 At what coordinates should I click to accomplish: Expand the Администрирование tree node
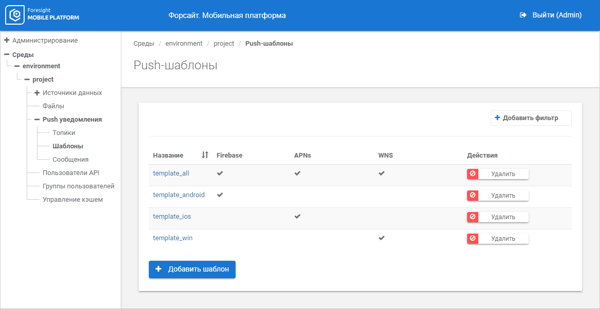click(x=7, y=40)
